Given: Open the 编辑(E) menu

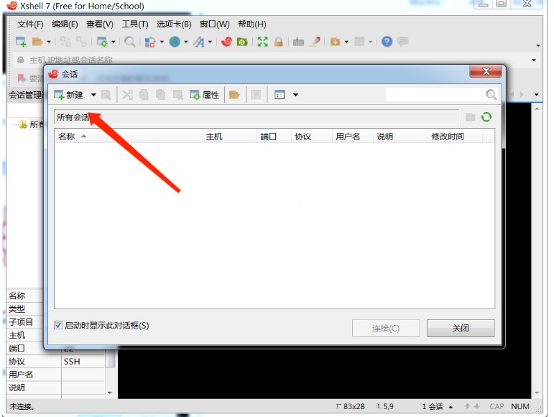Looking at the screenshot, I should (65, 24).
